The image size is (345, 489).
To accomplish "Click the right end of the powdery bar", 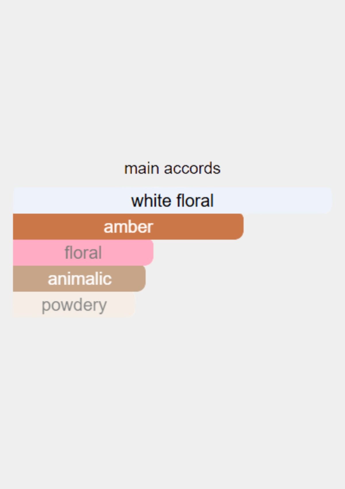I will (131, 304).
